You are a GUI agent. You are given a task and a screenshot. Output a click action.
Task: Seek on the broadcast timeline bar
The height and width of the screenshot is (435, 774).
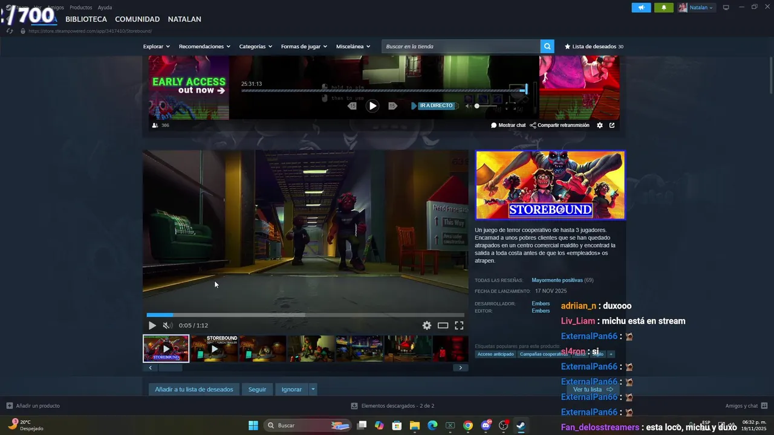coord(384,91)
